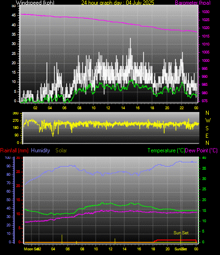The image size is (220, 255).
Task: Select the 70 humidity scale value
Action: pos(8,183)
